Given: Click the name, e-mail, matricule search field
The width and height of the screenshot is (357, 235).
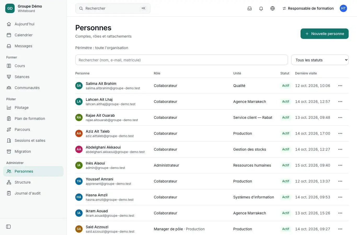Looking at the screenshot, I should click(182, 60).
